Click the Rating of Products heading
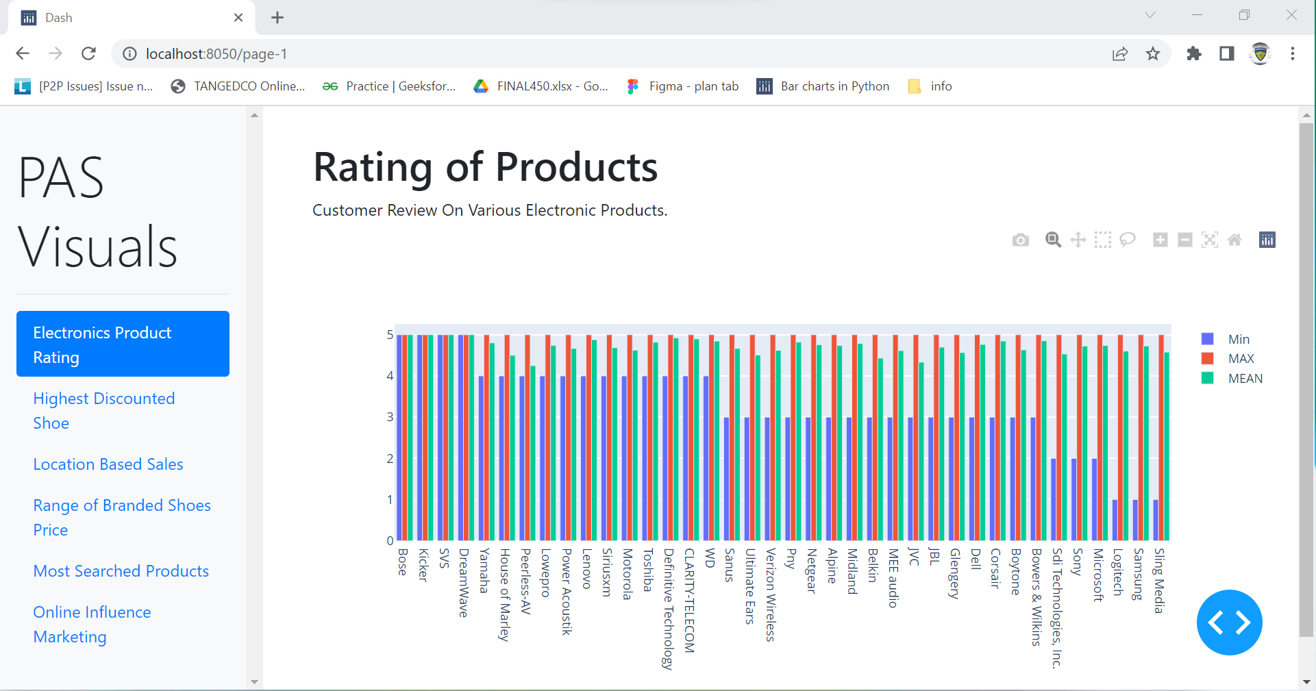Viewport: 1316px width, 691px height. pos(485,167)
